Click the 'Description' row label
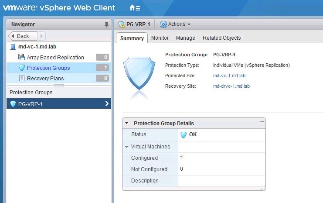 [x=145, y=180]
